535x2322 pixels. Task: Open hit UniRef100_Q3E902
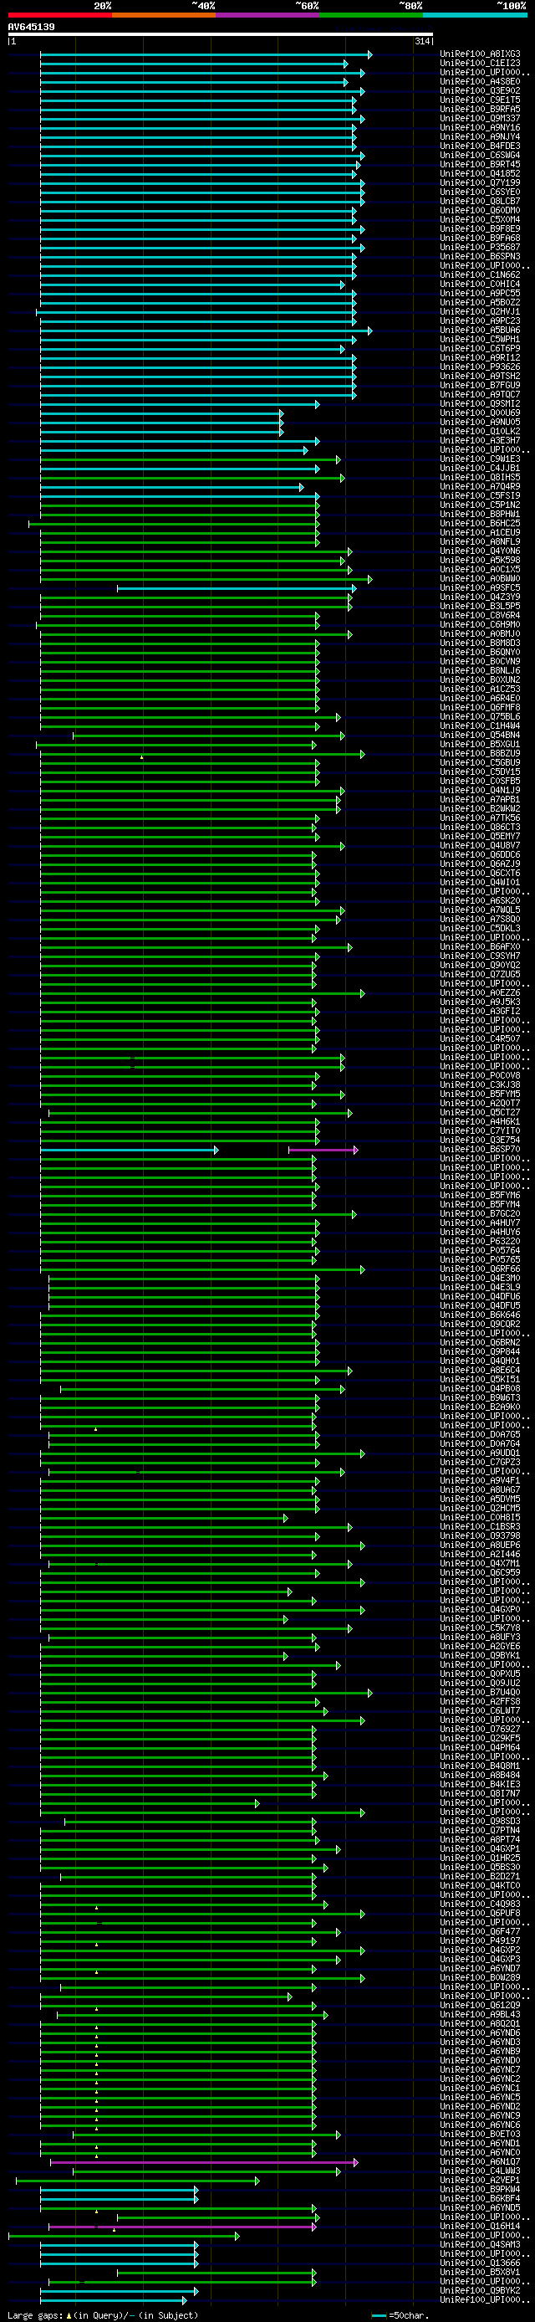click(x=480, y=91)
